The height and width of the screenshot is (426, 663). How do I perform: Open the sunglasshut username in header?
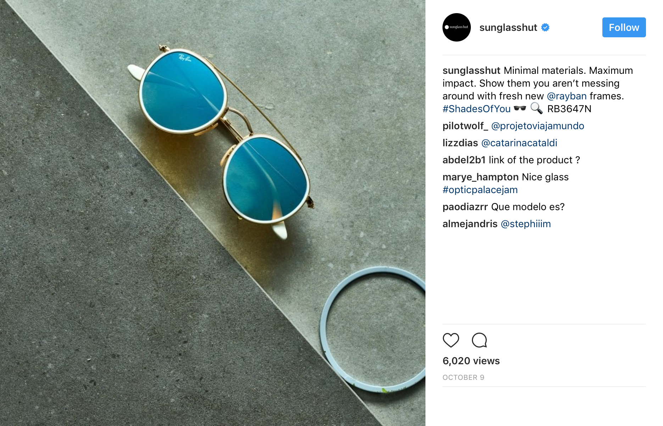point(508,27)
